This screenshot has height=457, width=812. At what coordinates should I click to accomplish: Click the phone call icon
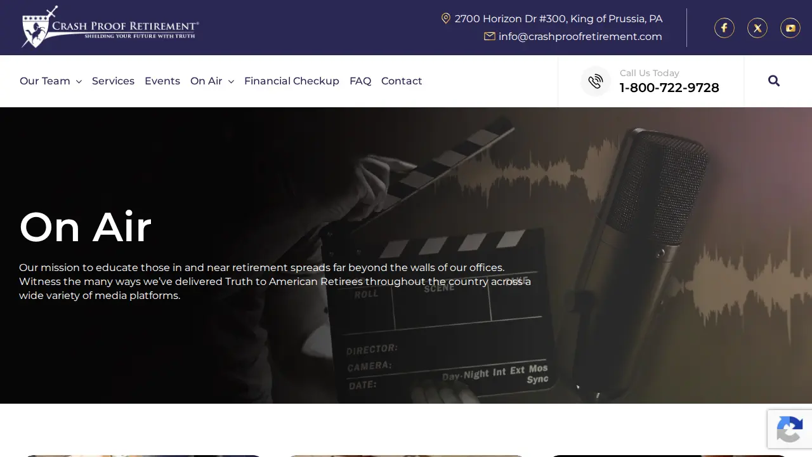click(x=596, y=81)
